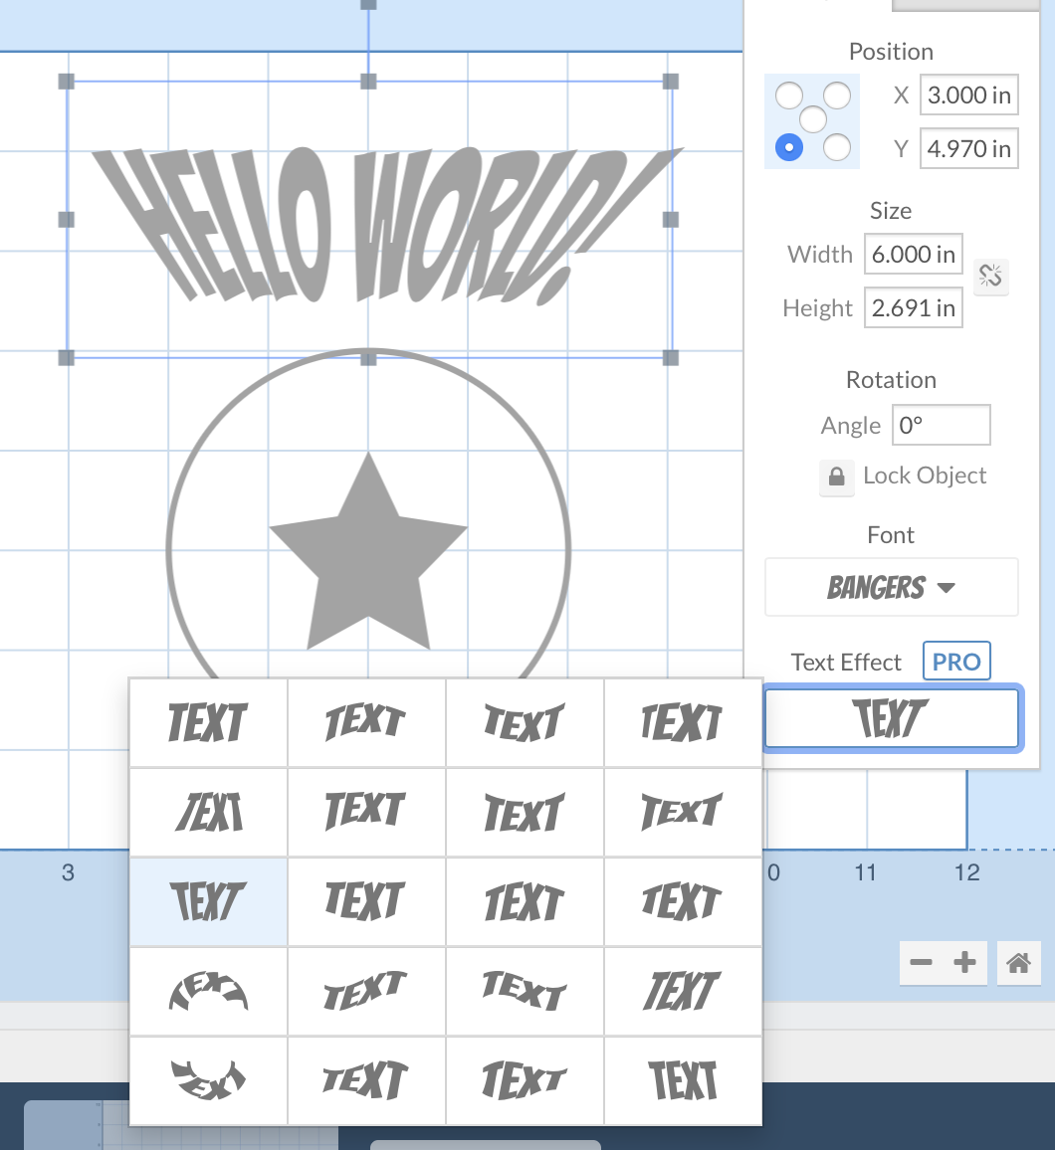Click the Width input field
This screenshot has height=1150, width=1055.
tap(914, 254)
